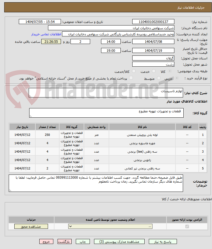The width and height of the screenshot is (212, 249).
Task: Click unit متر in row 1
Action: click(x=96, y=135)
